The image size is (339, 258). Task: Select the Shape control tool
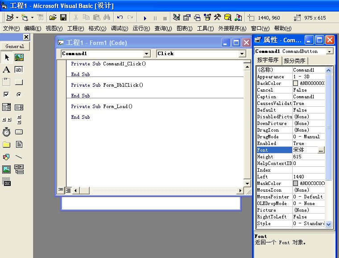(6, 157)
